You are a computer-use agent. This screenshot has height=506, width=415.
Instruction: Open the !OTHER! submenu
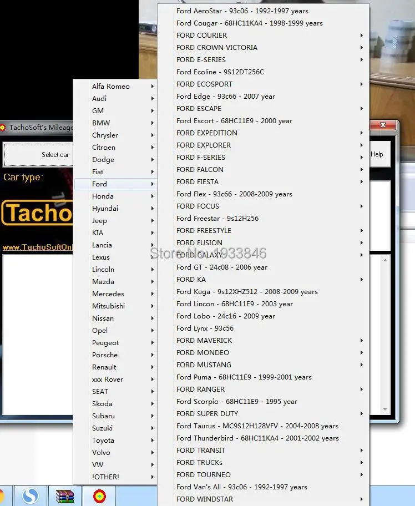(x=115, y=477)
